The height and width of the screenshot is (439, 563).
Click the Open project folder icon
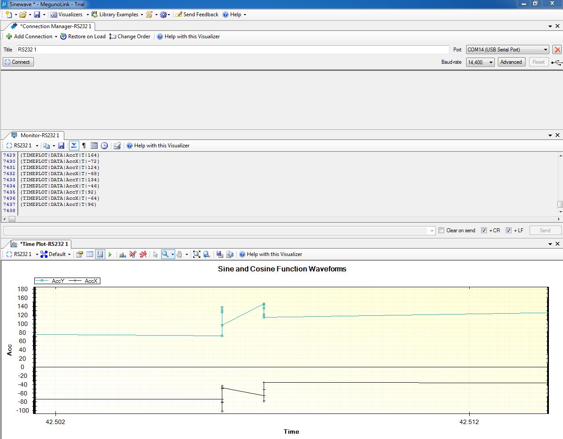[x=23, y=15]
